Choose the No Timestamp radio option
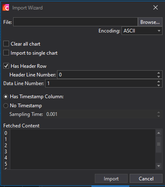 (6, 105)
